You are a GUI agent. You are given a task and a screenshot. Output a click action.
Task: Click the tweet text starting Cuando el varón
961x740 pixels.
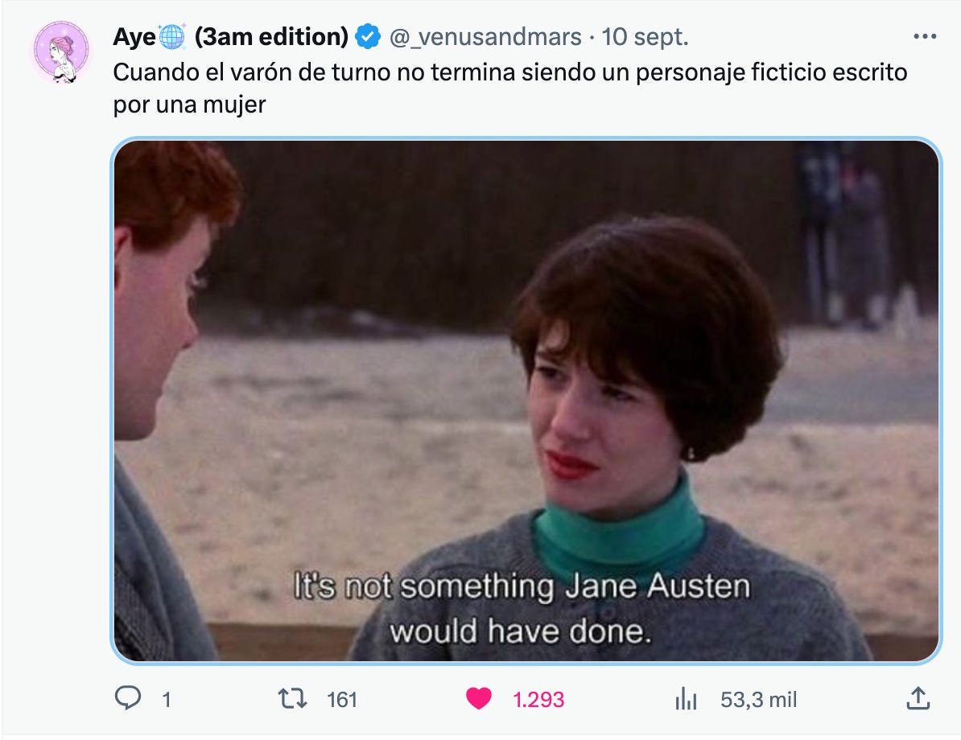[x=510, y=88]
